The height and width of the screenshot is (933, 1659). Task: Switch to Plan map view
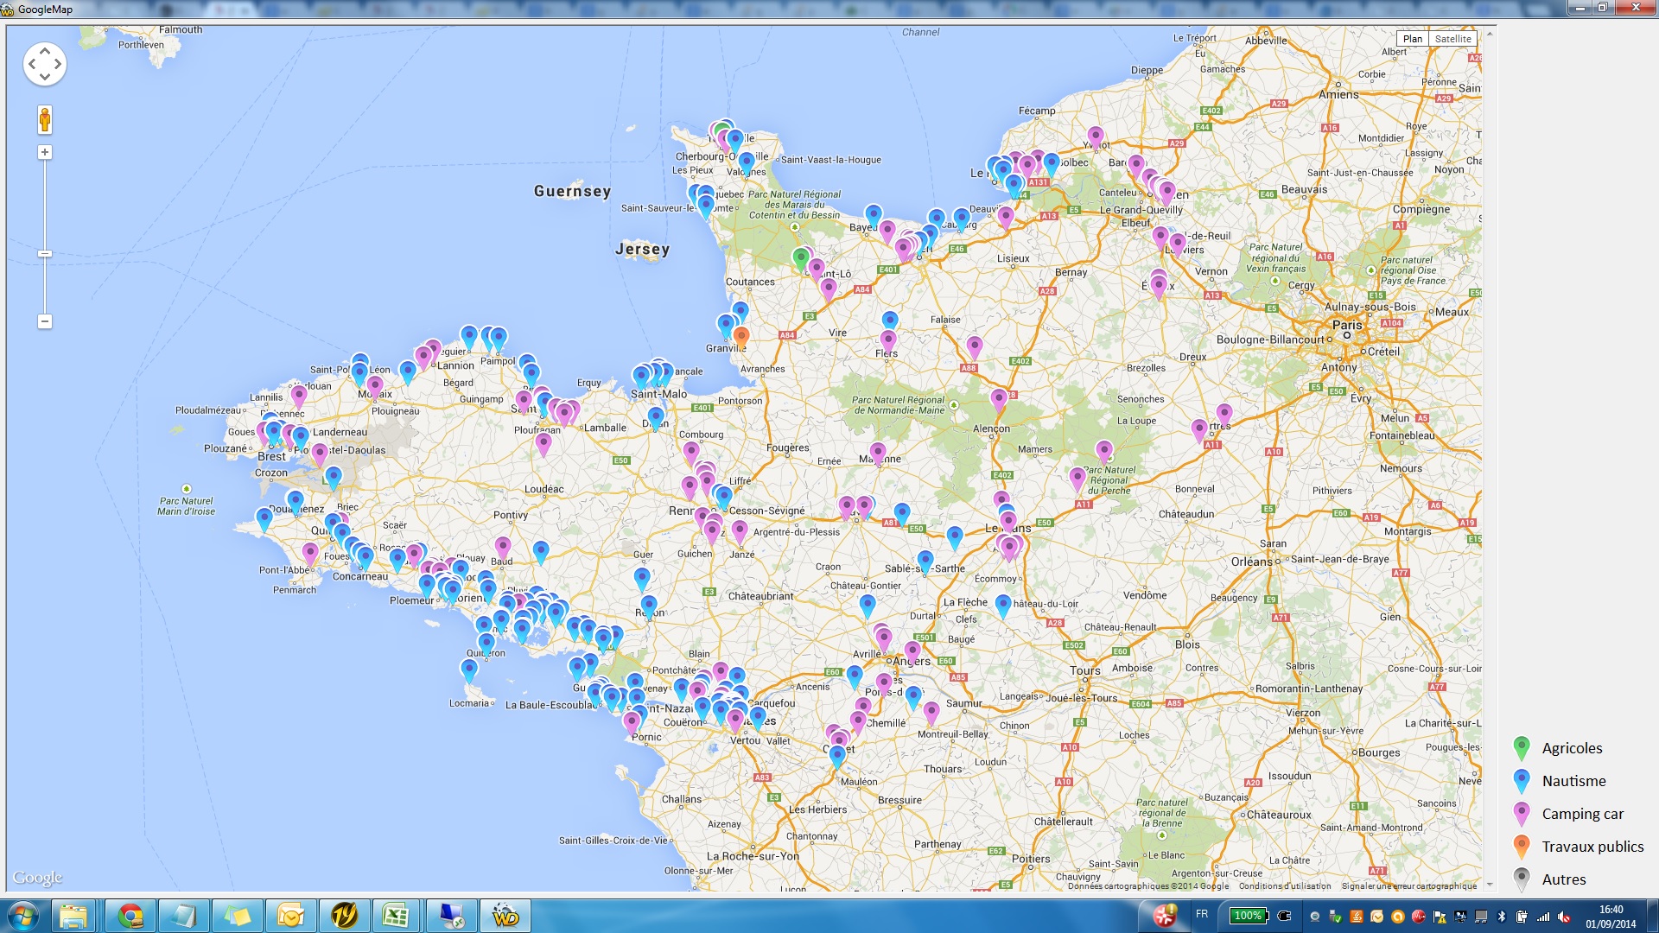1412,39
